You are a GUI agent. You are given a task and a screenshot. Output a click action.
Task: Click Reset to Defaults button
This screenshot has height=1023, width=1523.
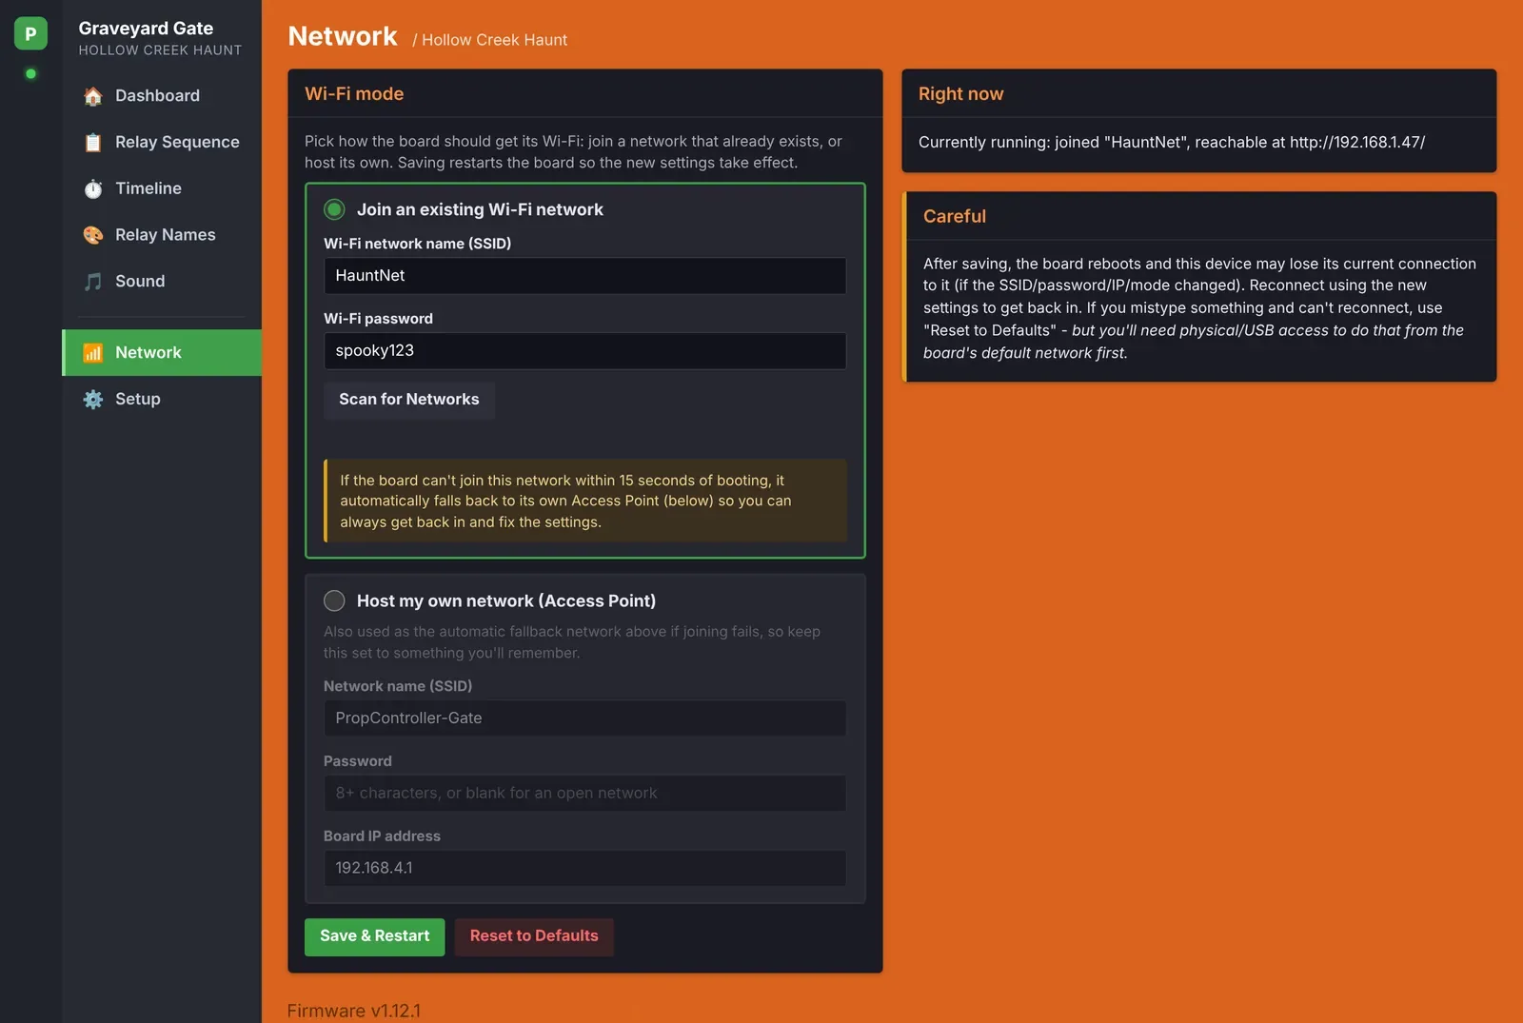coord(534,936)
